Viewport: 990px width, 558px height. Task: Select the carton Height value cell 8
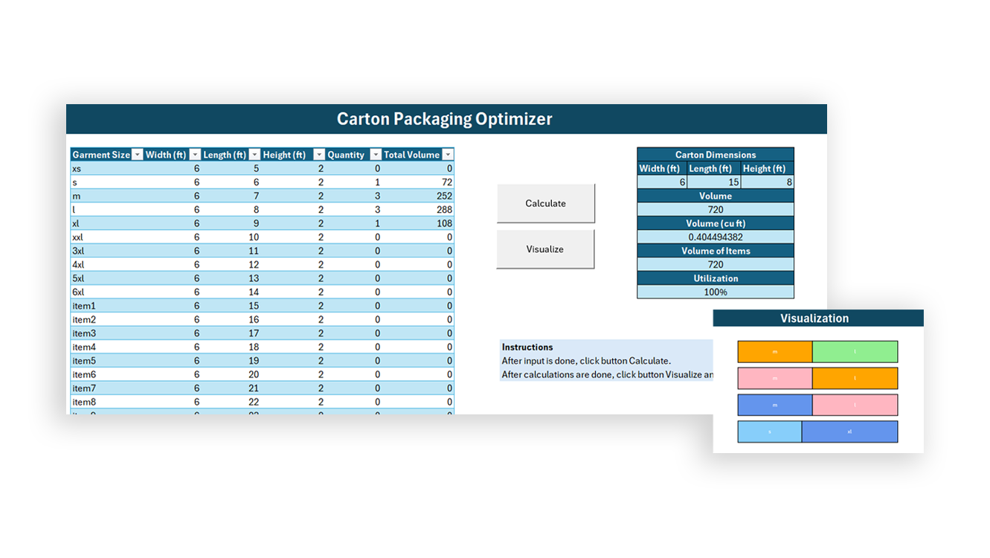coord(768,182)
